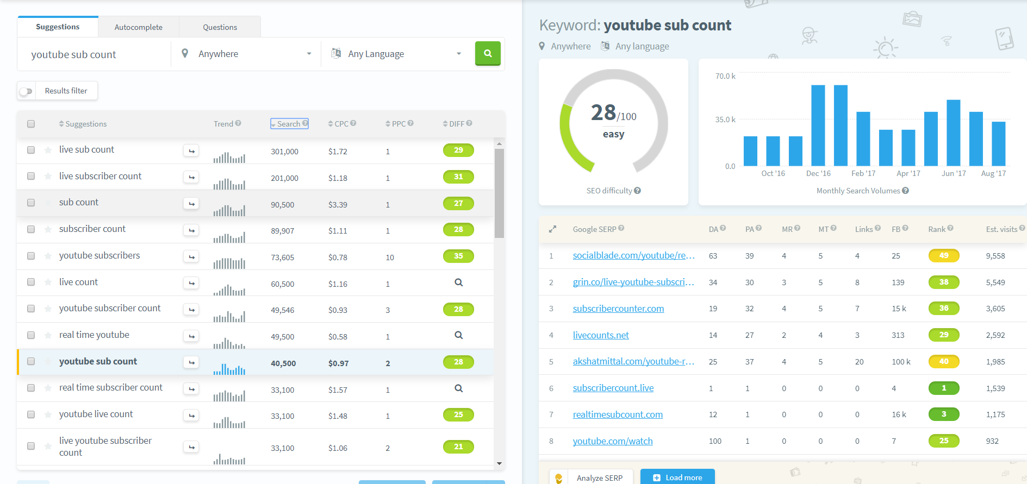Click the DIFF column help icon
This screenshot has height=484, width=1027.
tap(469, 123)
